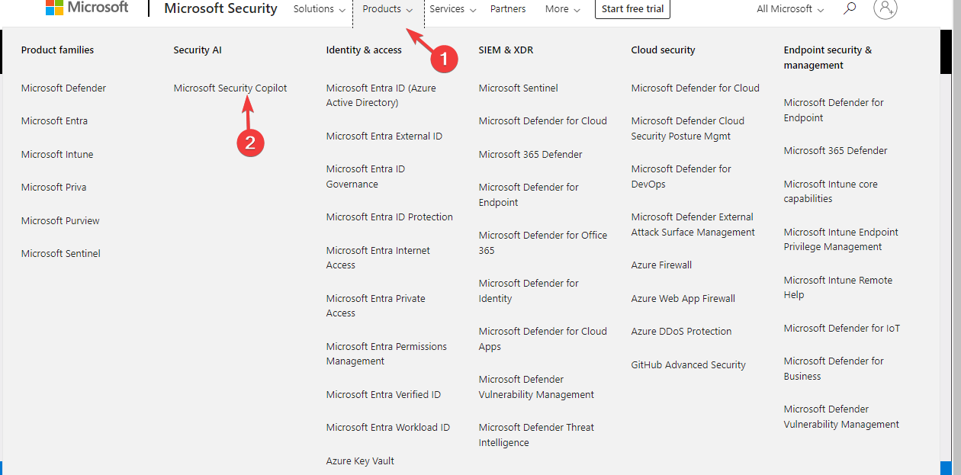Open Microsoft Purview product family
This screenshot has width=961, height=475.
click(60, 221)
